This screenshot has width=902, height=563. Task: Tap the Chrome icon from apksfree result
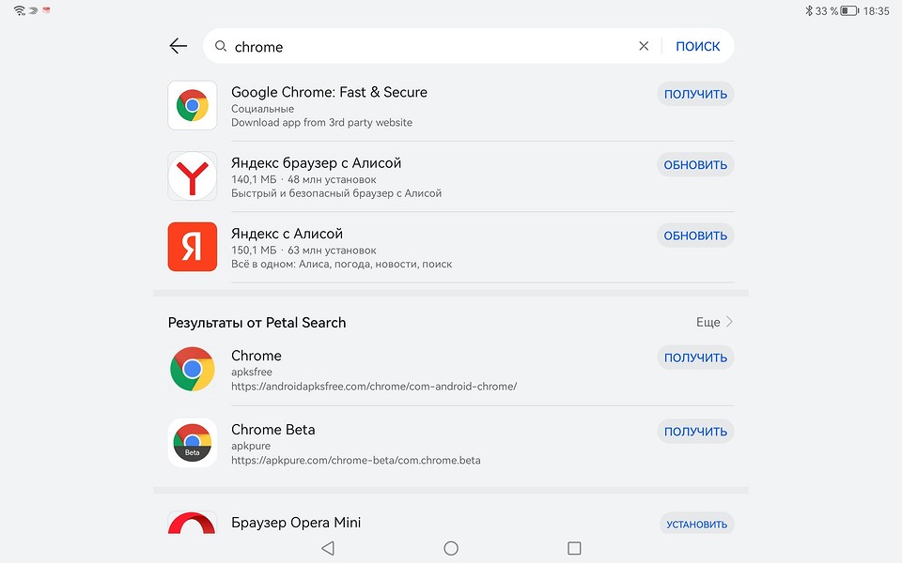pyautogui.click(x=192, y=369)
